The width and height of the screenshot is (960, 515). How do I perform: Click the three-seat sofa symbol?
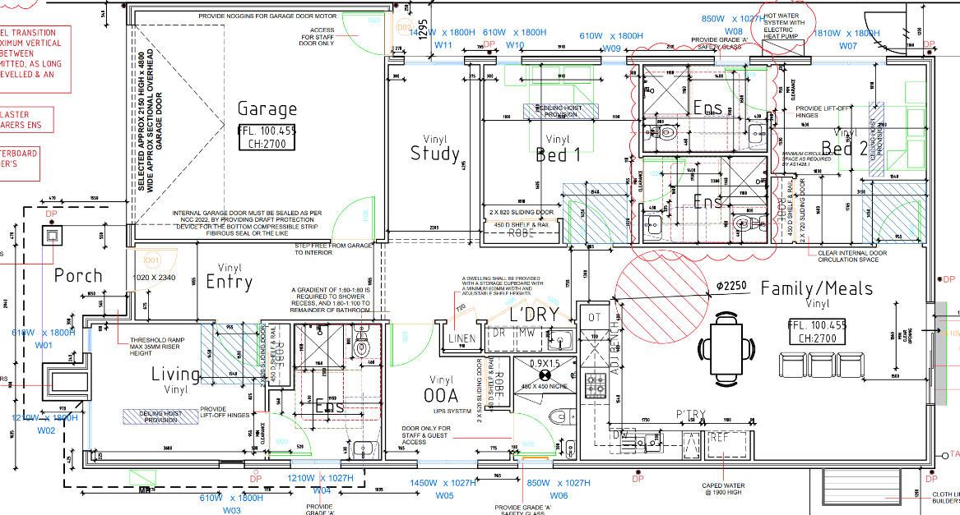821,366
